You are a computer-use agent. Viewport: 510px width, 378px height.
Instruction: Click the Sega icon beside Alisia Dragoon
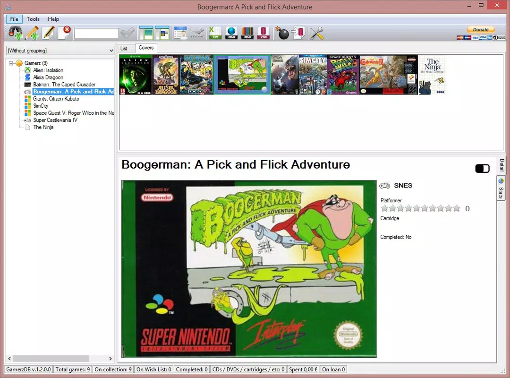click(28, 77)
